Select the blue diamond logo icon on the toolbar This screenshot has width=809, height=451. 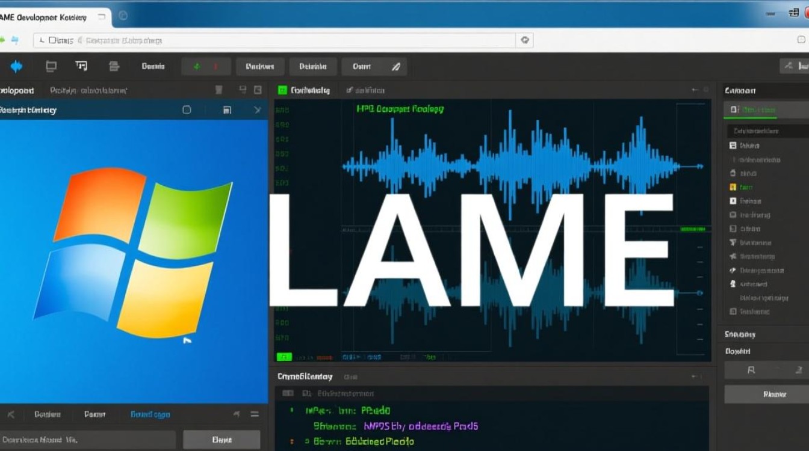coord(16,66)
